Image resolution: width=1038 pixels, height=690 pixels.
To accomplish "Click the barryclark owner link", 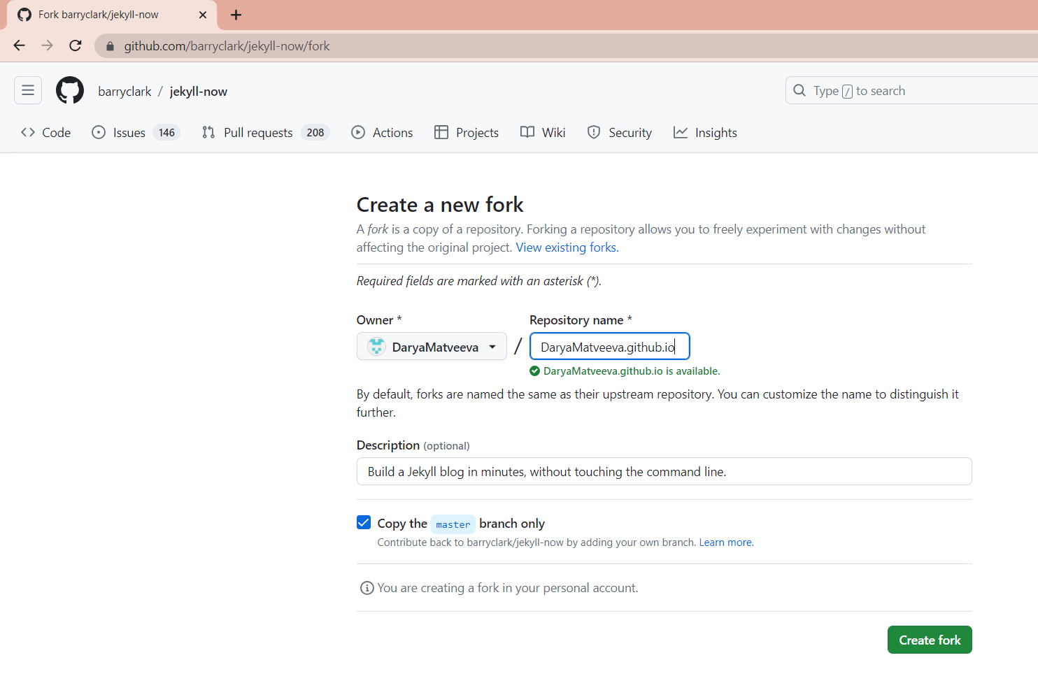I will [x=125, y=91].
